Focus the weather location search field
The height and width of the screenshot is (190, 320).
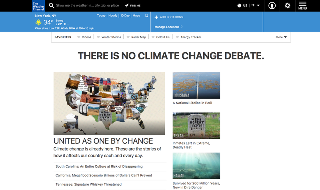[x=87, y=6]
